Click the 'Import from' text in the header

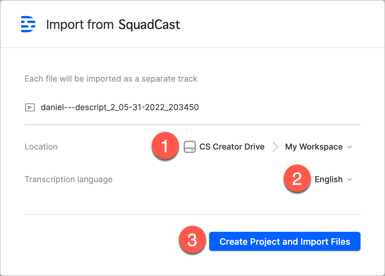pos(80,25)
